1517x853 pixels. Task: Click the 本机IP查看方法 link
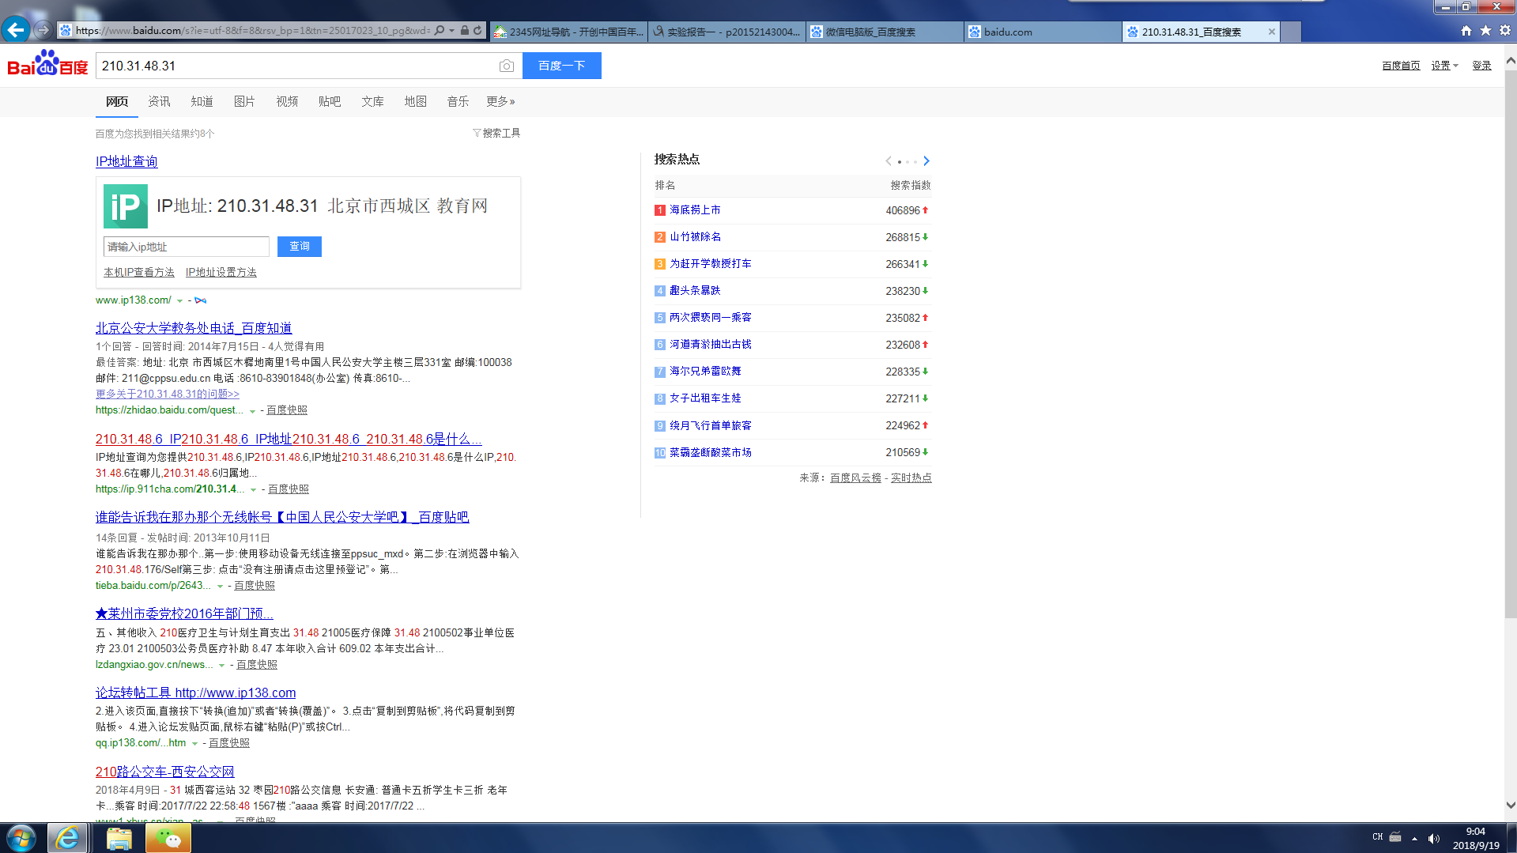139,272
